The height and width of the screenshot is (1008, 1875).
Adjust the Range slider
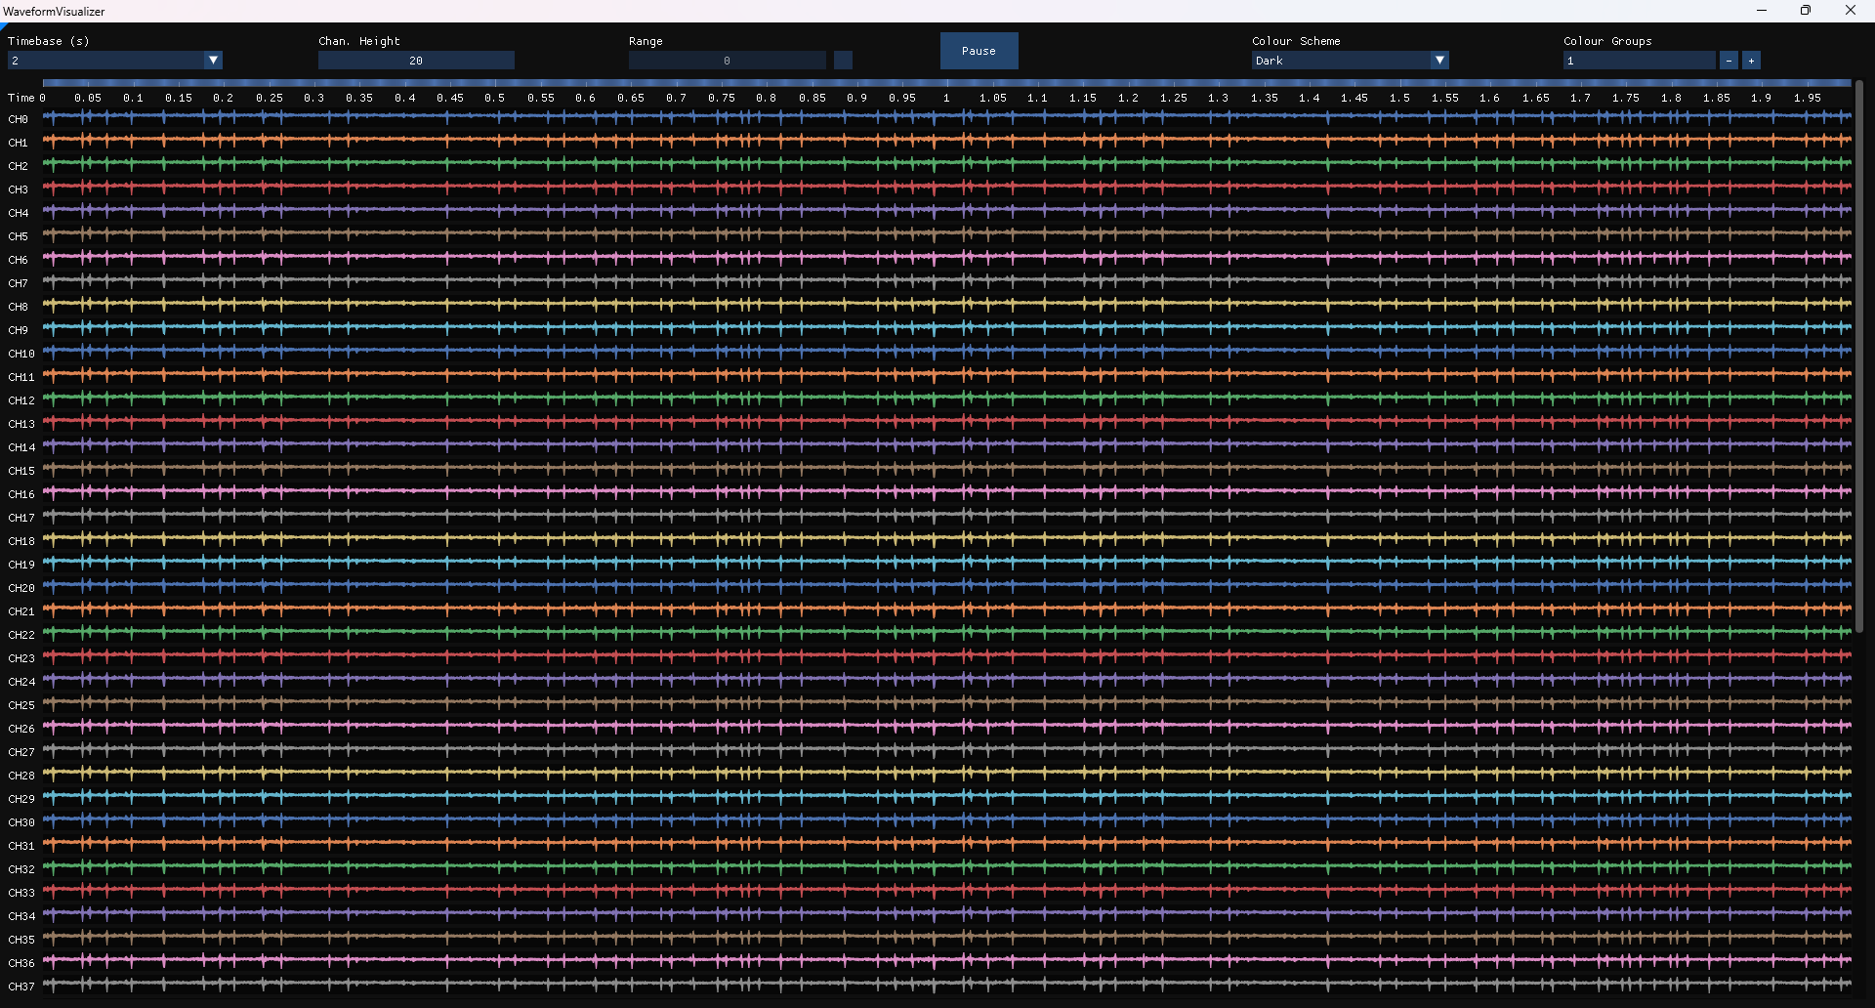(726, 60)
